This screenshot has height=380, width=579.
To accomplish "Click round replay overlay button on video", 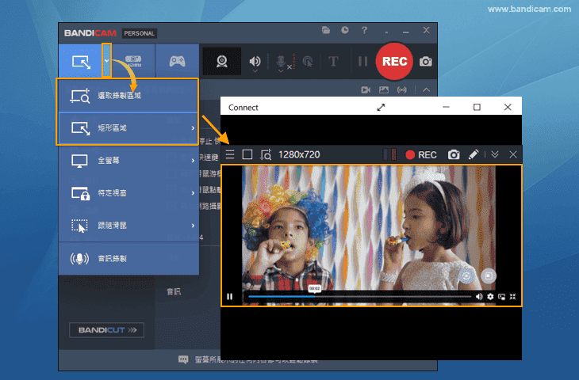I will point(466,276).
